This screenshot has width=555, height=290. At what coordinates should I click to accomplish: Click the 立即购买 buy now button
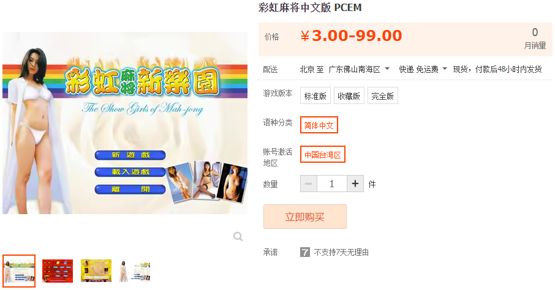tap(304, 217)
